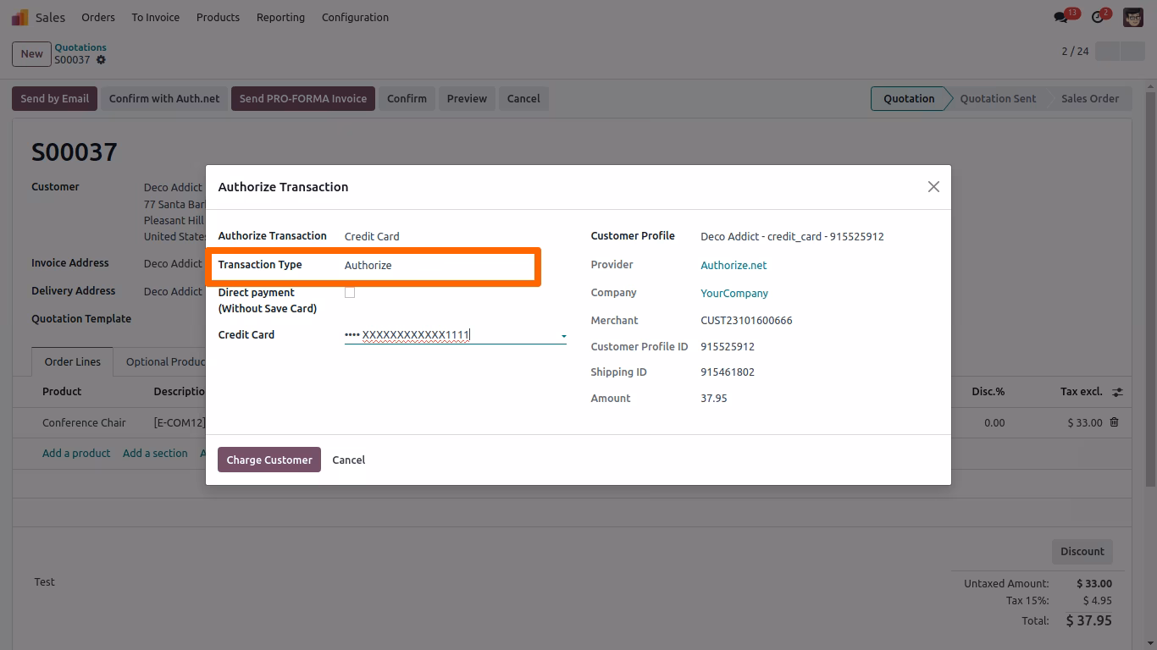Delete the Conference Chair order line via trash icon
Screen dimensions: 1157x650
(1114, 421)
